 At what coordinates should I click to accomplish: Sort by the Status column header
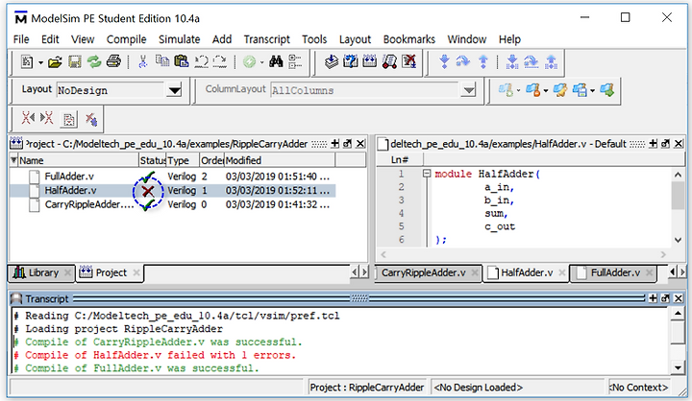point(153,160)
